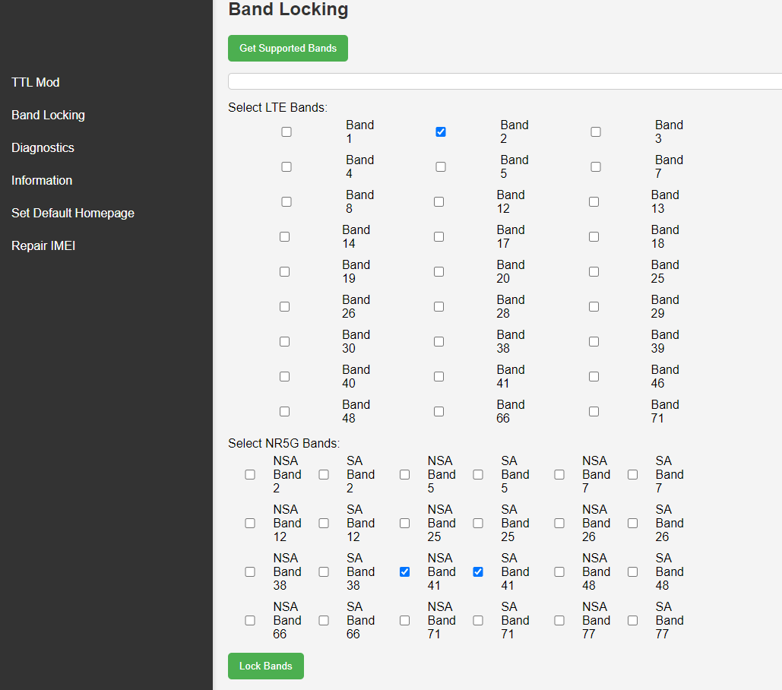
Task: Select the LTE Band 13 checkbox
Action: pyautogui.click(x=594, y=202)
